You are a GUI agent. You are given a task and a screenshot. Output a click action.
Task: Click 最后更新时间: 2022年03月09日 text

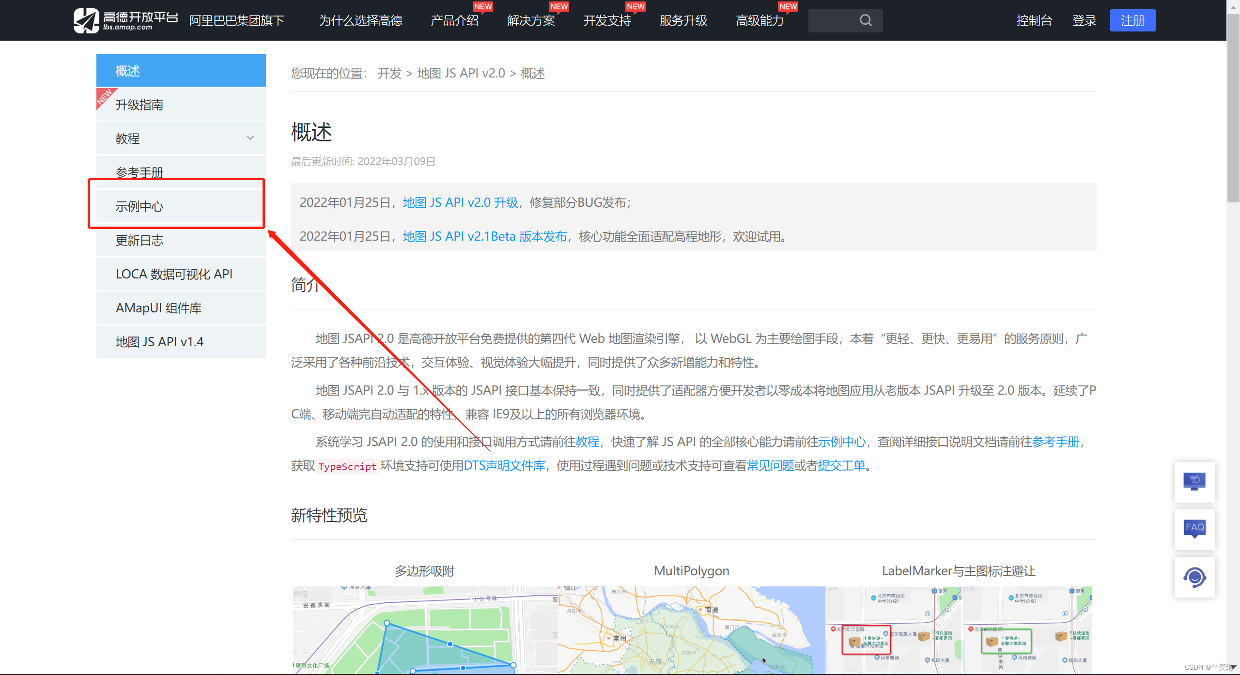(x=363, y=161)
